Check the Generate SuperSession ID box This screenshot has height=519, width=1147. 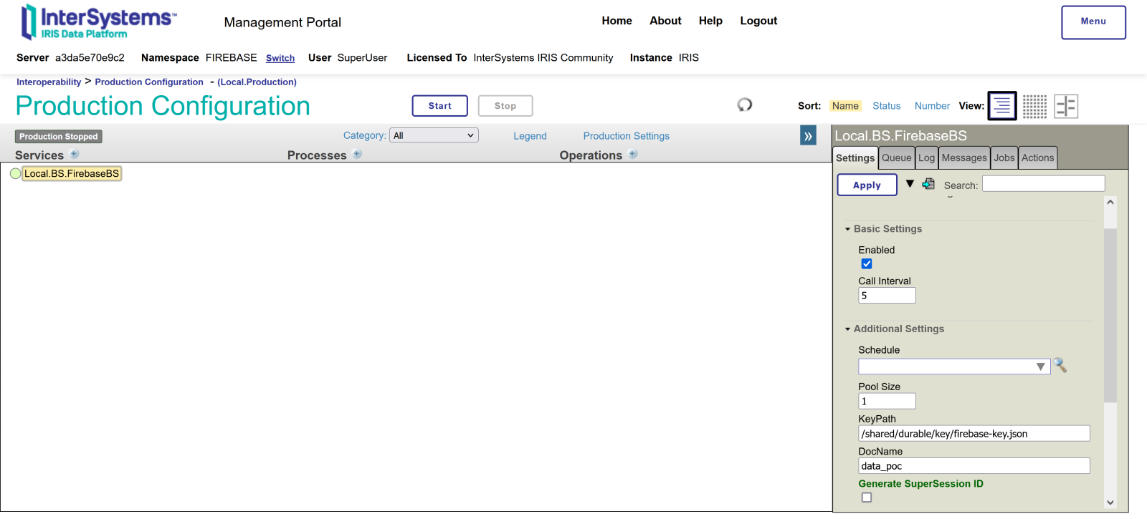pos(867,498)
